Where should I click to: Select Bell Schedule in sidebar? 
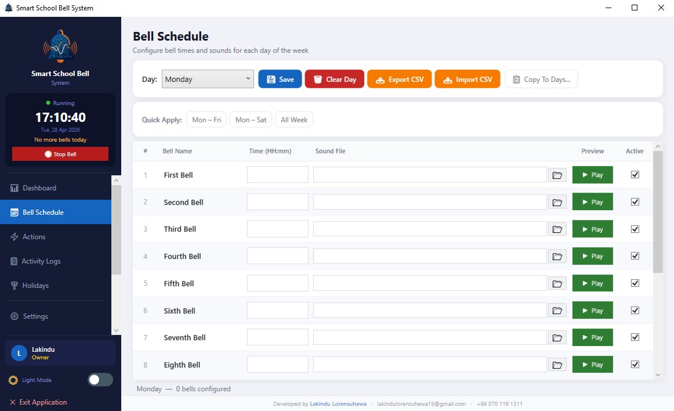click(56, 212)
